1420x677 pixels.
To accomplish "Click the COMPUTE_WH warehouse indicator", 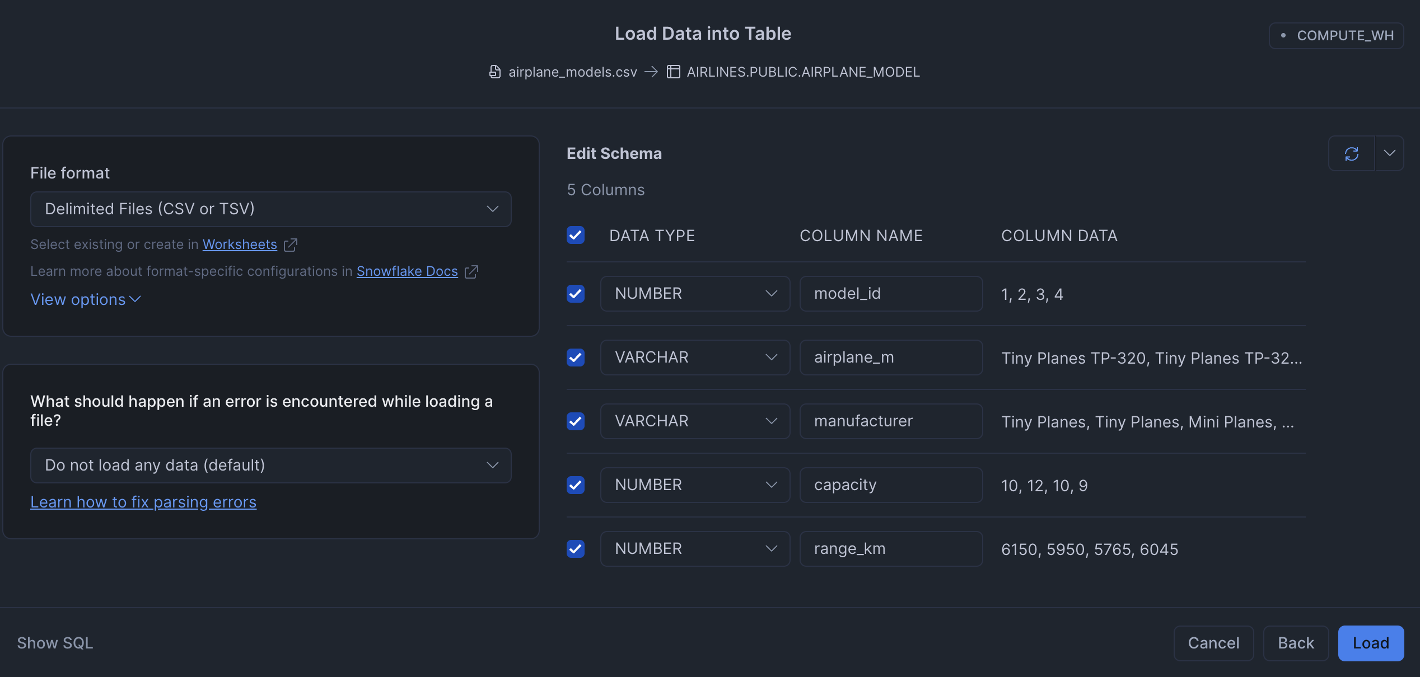I will (x=1336, y=36).
